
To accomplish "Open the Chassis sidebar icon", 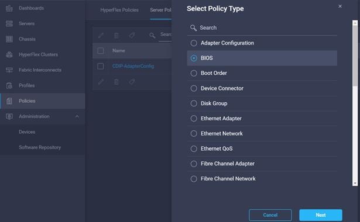I will click(9, 39).
